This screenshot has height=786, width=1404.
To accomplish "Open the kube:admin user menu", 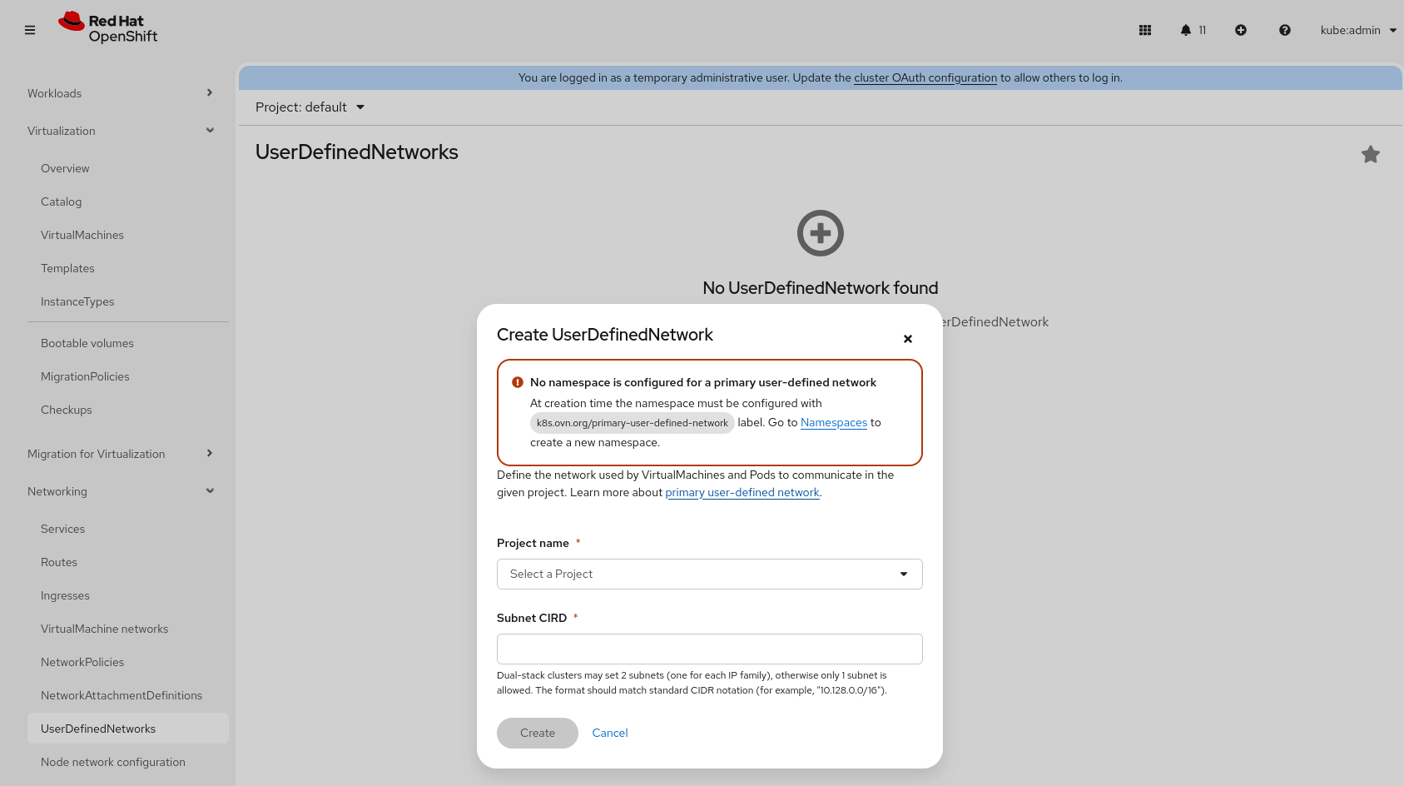I will coord(1357,30).
